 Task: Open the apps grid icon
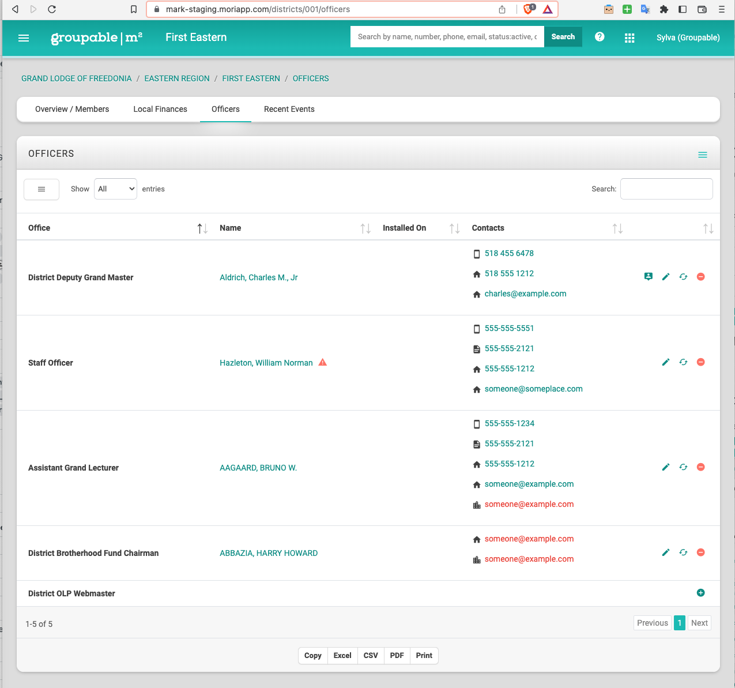tap(630, 37)
